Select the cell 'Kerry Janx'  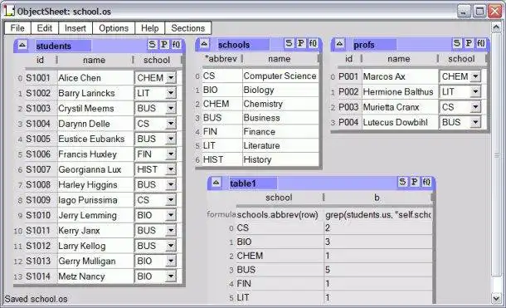coord(95,231)
